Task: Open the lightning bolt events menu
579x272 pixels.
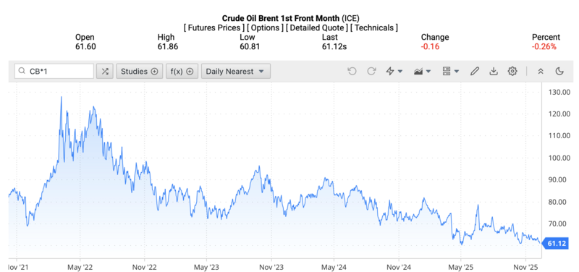Action: pos(394,71)
